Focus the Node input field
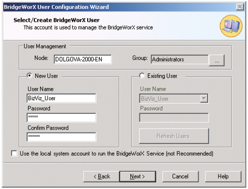248x189 pixels. 83,59
